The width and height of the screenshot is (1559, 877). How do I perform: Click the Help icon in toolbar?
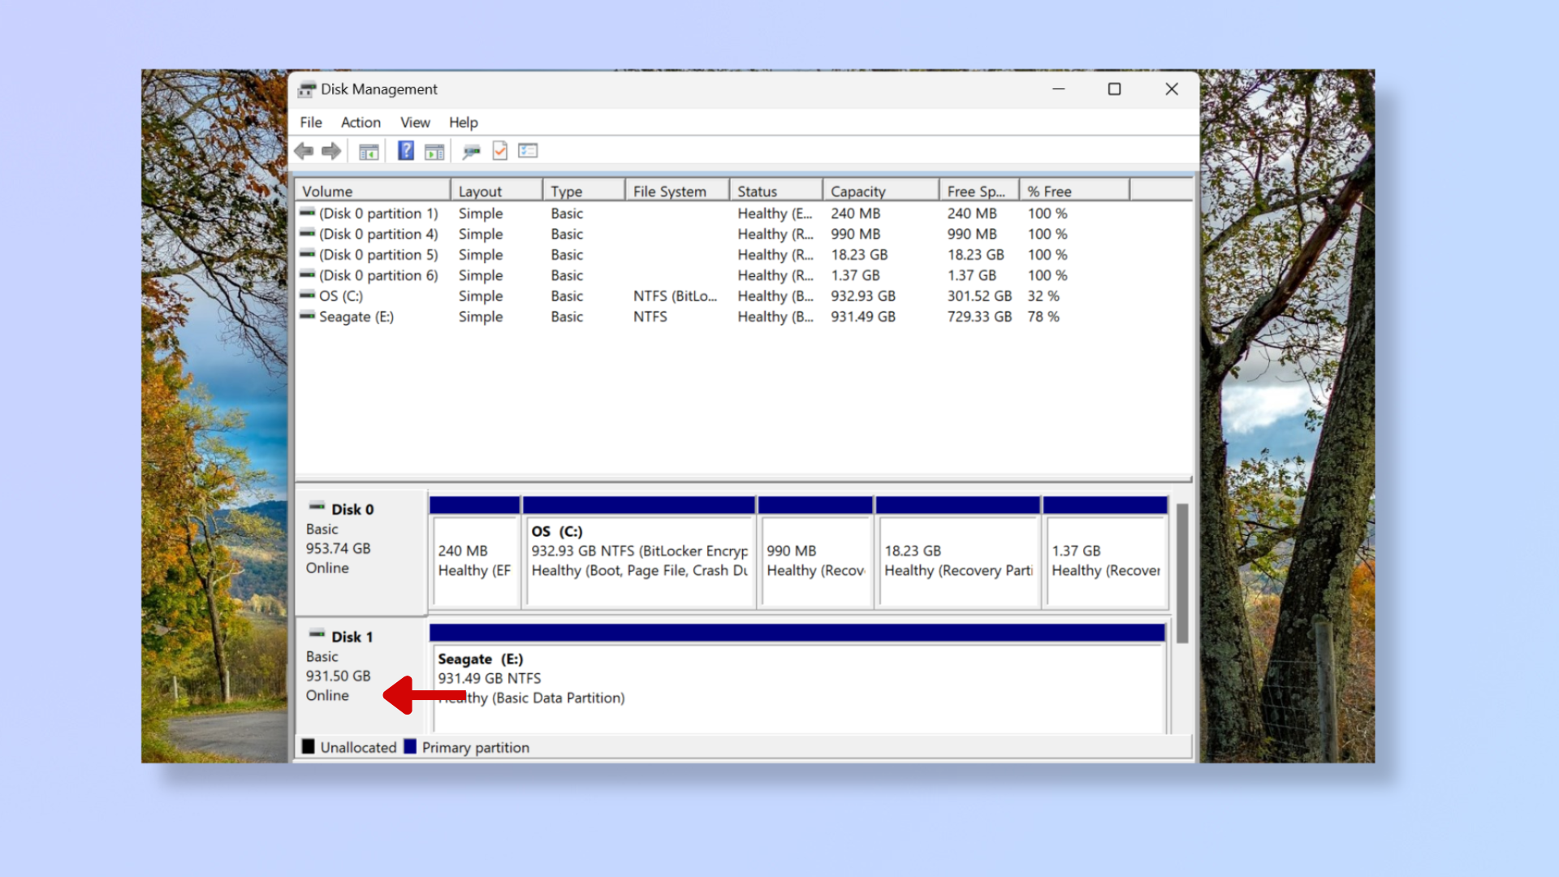(x=404, y=151)
